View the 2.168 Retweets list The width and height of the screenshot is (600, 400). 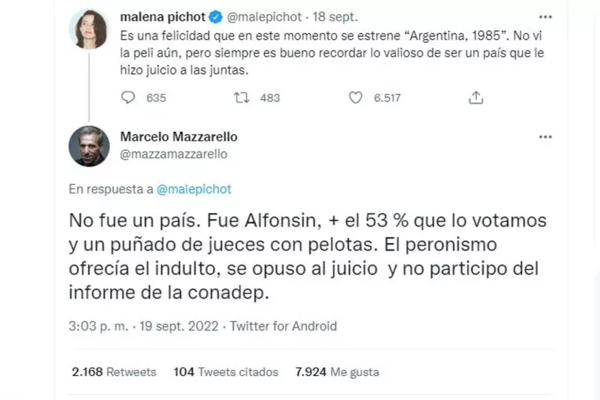114,372
